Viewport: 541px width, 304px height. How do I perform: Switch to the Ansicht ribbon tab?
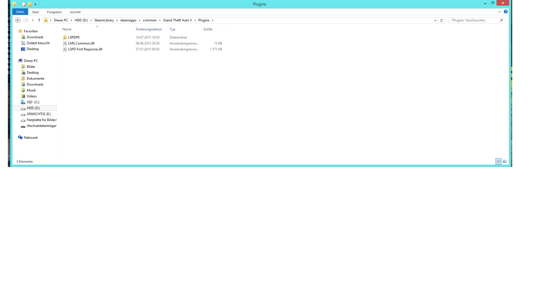click(x=75, y=12)
